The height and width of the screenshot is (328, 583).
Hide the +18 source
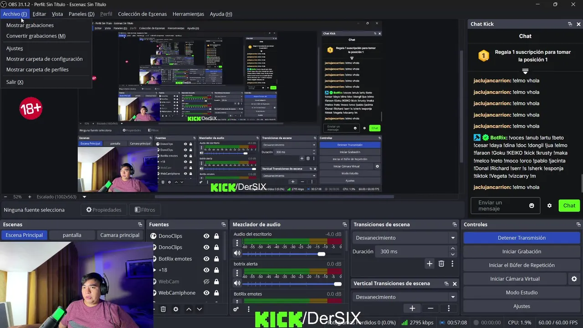click(x=206, y=270)
